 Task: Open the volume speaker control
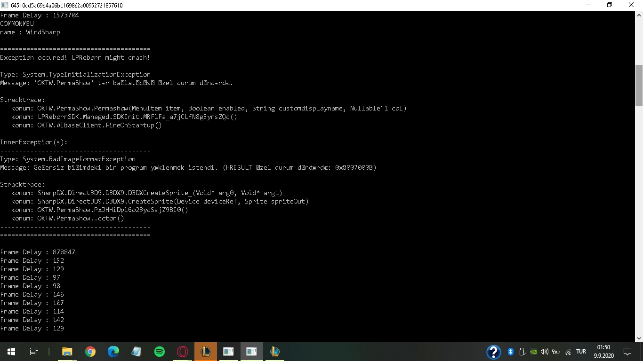coord(545,352)
